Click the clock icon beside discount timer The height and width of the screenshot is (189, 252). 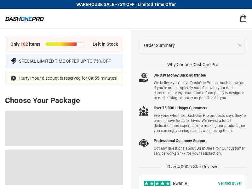[x=13, y=78]
